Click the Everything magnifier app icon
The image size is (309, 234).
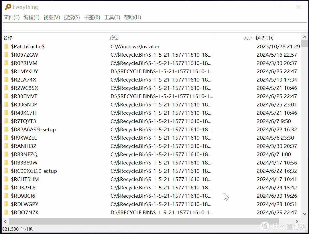click(8, 7)
